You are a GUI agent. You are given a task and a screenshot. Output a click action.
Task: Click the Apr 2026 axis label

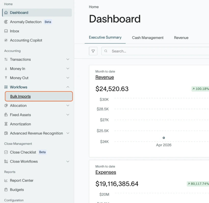click(164, 145)
